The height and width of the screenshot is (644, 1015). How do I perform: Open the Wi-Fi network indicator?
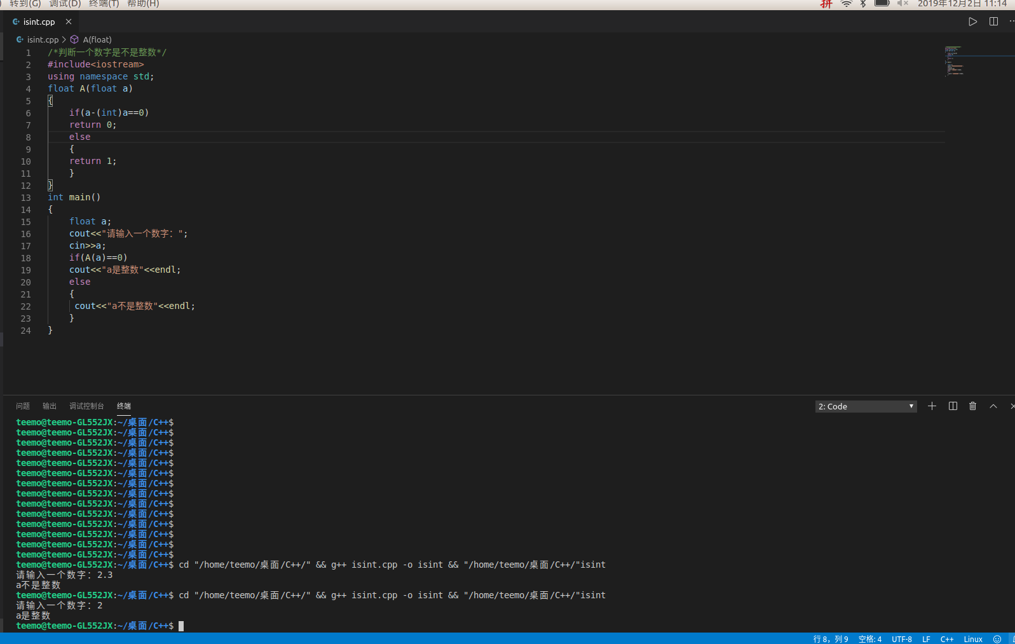click(x=847, y=4)
